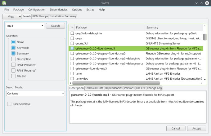Expand the View dropdown button
The height and width of the screenshot is (136, 211).
12,16
